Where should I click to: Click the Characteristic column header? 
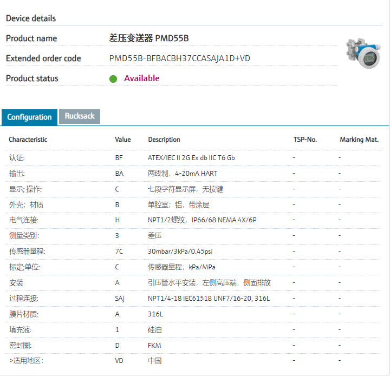click(28, 140)
